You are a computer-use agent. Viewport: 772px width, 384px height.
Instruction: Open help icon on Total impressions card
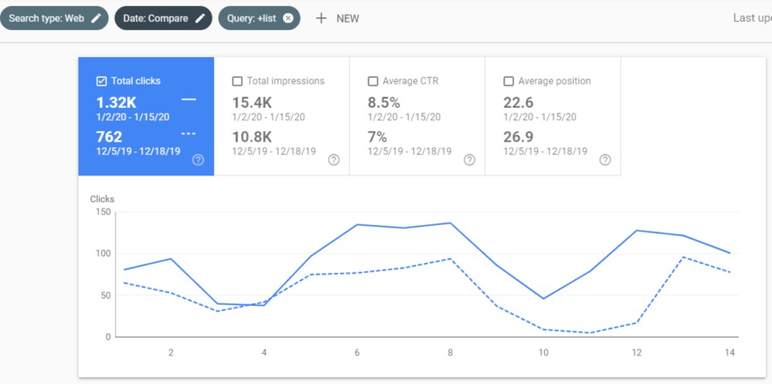point(334,160)
